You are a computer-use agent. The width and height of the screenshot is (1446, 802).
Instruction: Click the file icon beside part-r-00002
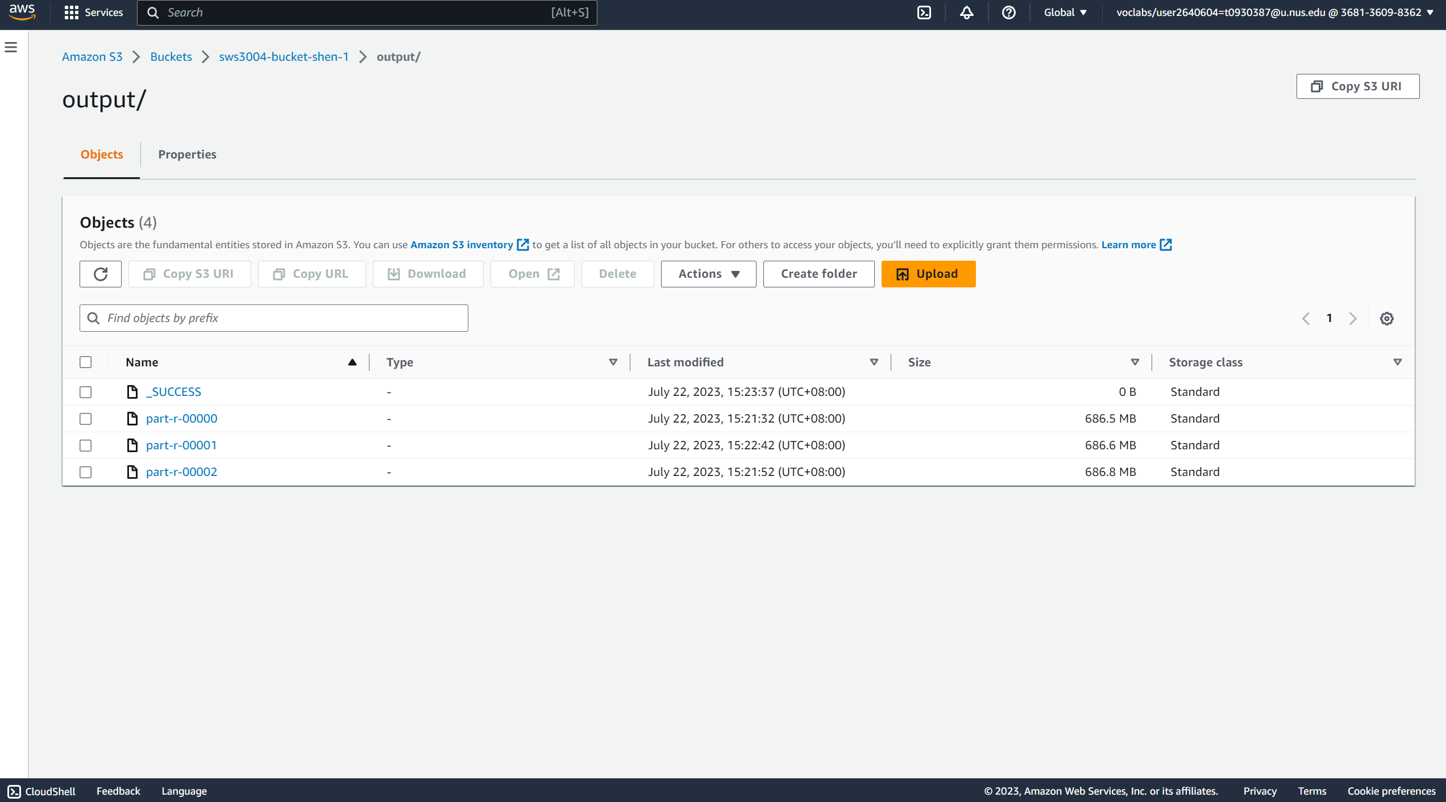132,472
